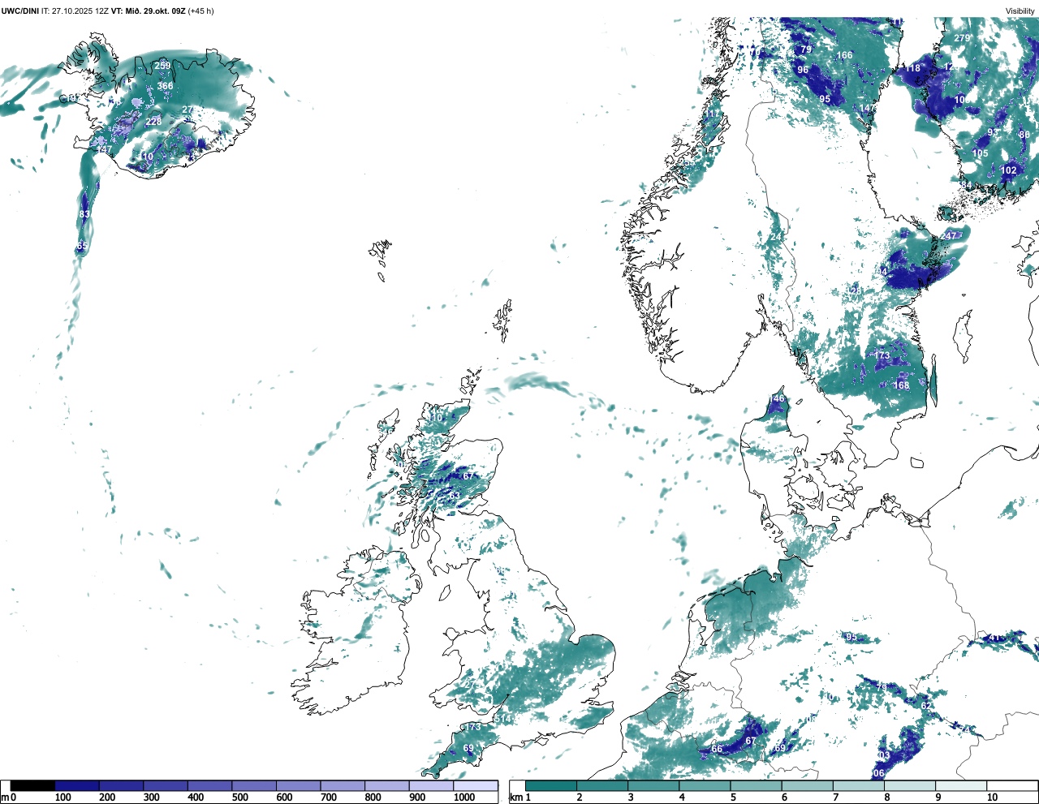The height and width of the screenshot is (804, 1039).
Task: Click the '(+45 h)' forecast offset
Action: point(201,11)
